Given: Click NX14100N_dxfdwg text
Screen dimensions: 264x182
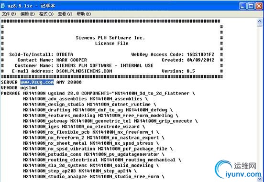Looking at the screenshot, I should 146,110.
